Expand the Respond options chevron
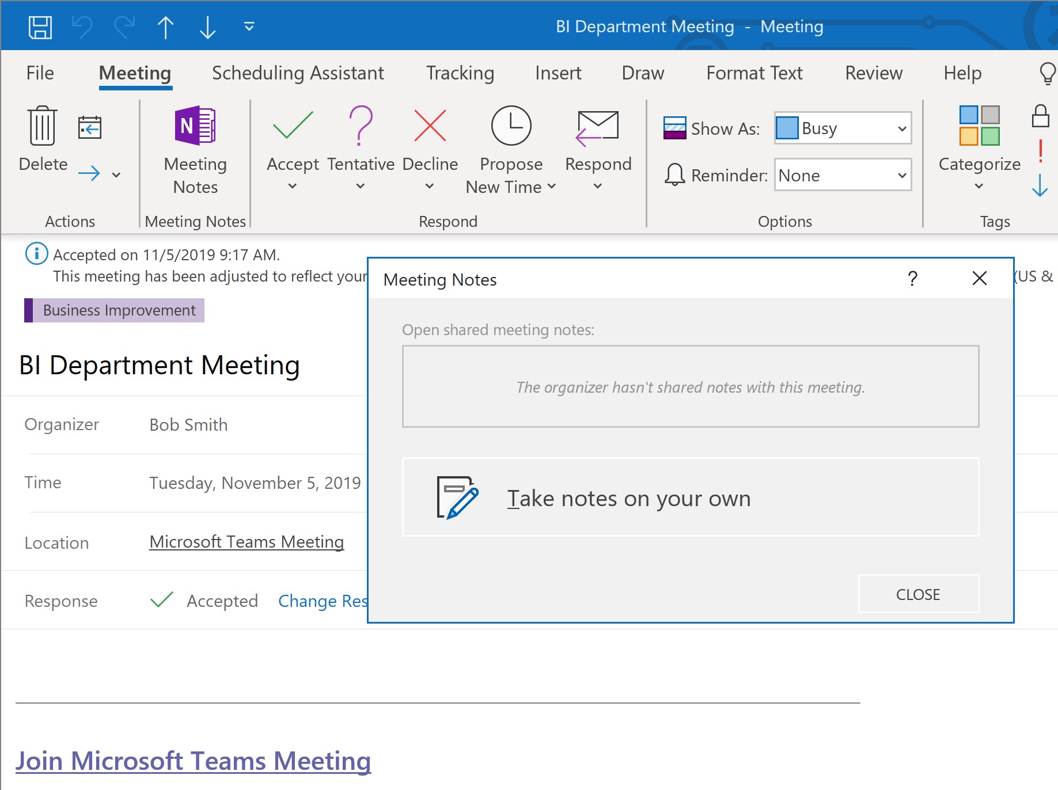The height and width of the screenshot is (790, 1058). coord(598,186)
